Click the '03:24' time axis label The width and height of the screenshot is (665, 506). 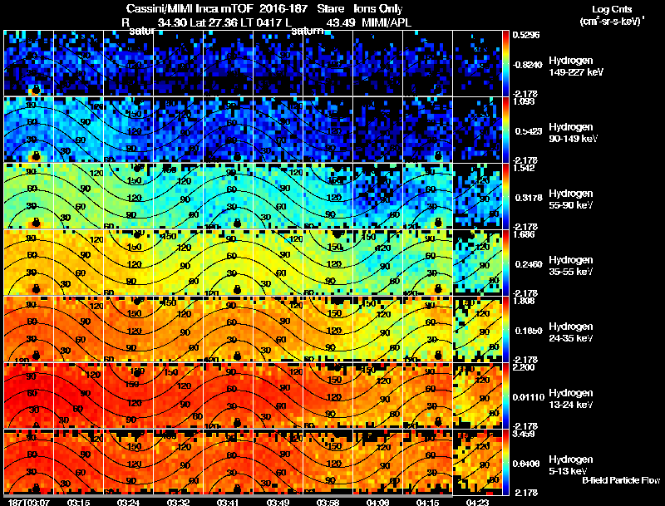tap(128, 502)
